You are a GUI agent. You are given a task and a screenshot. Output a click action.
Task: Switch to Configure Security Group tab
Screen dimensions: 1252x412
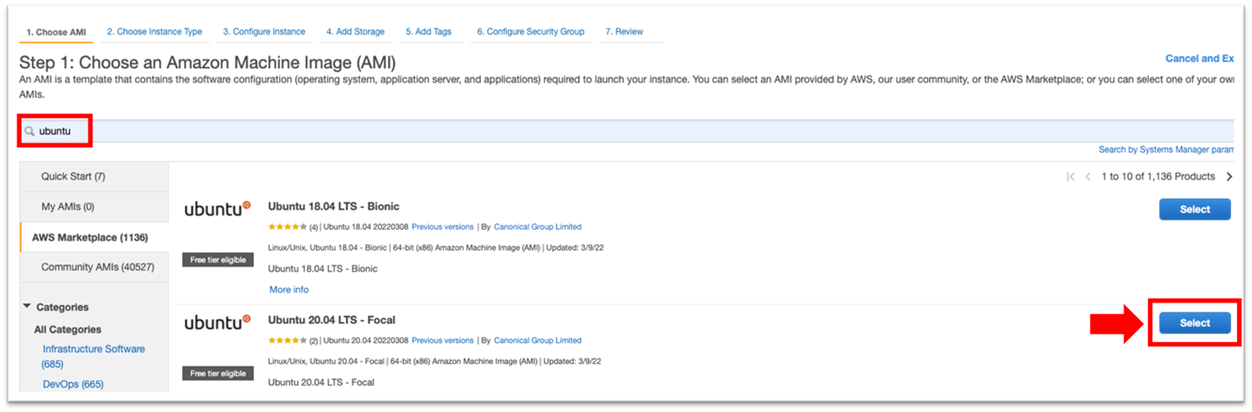click(x=530, y=31)
